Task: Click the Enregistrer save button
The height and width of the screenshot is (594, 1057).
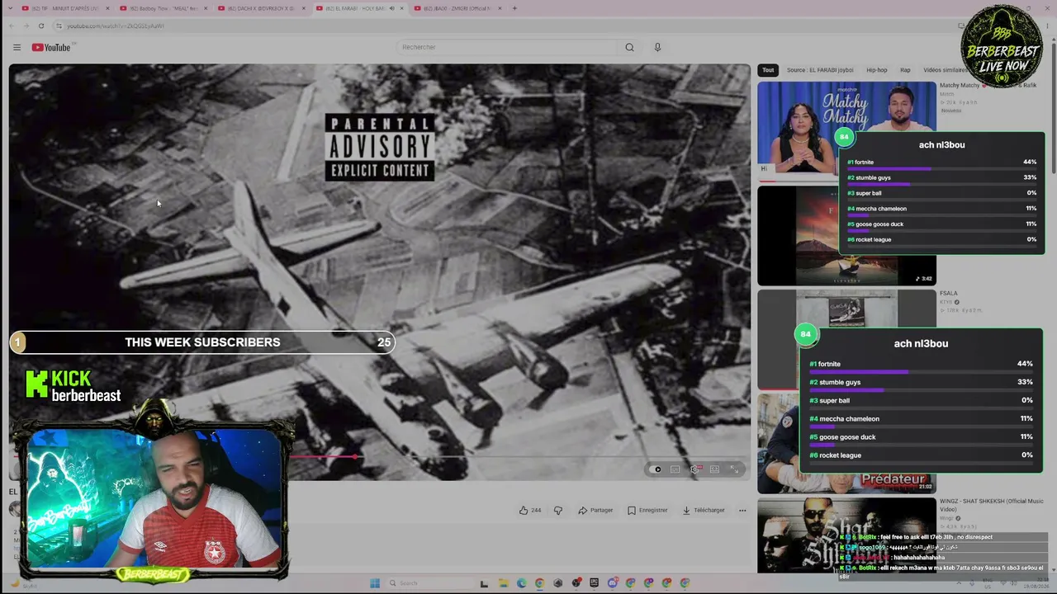Action: [x=647, y=510]
